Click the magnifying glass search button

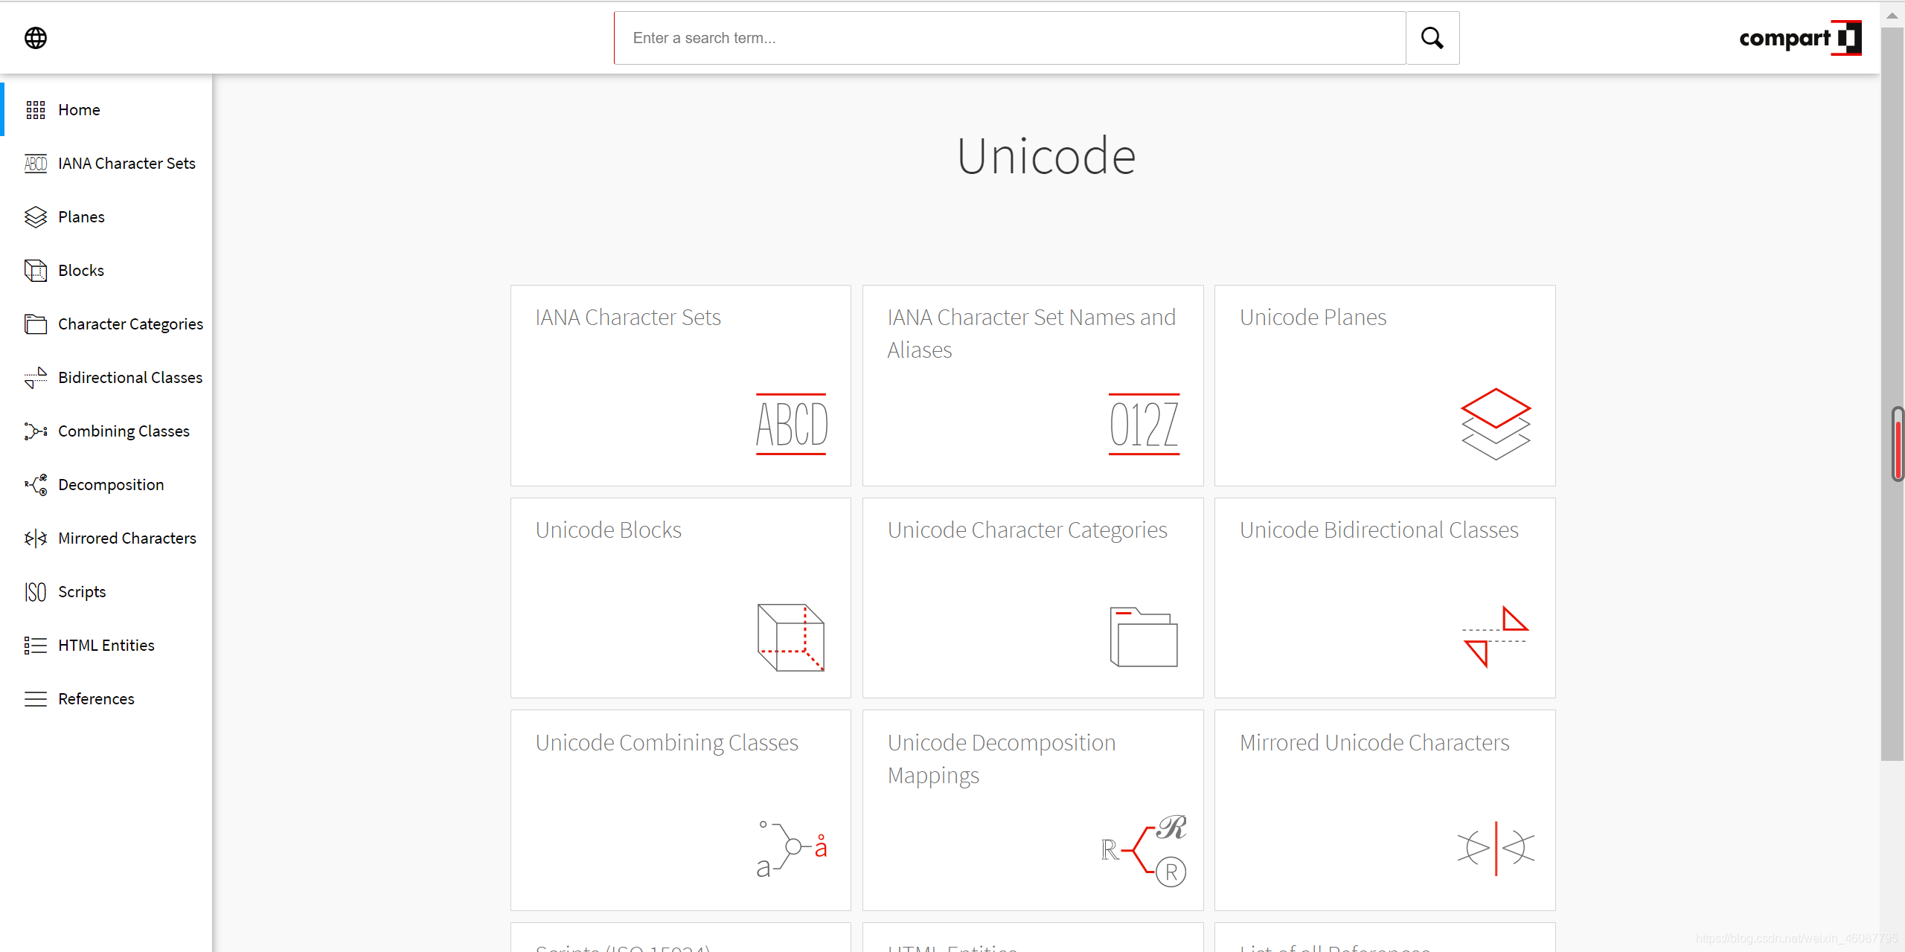[1432, 38]
